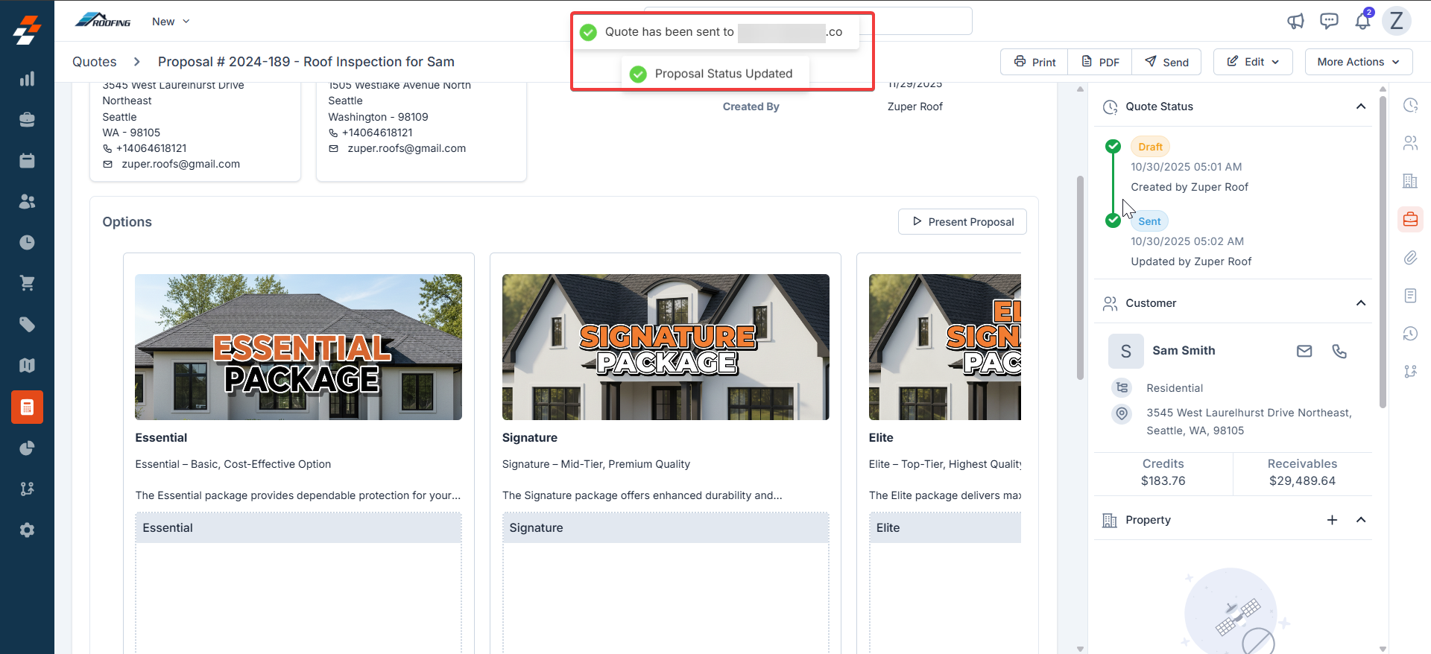The width and height of the screenshot is (1431, 654).
Task: Open the quote status clock icon in right rail
Action: click(x=1410, y=106)
